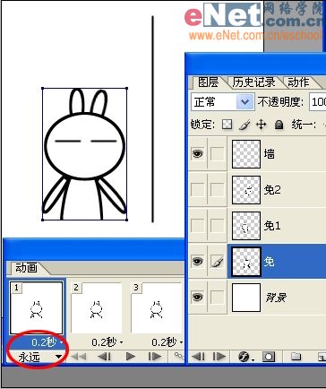Hide the 兔 layer via eye icon
Viewport: 326px width, 389px height.
(198, 262)
